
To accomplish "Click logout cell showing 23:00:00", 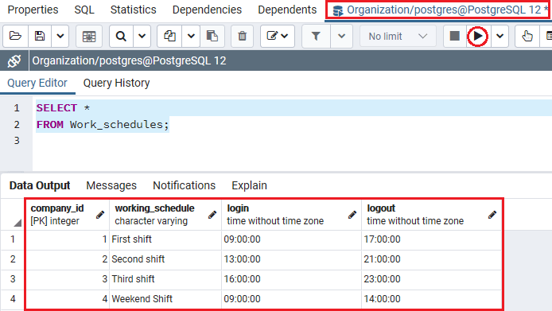I will 432,279.
